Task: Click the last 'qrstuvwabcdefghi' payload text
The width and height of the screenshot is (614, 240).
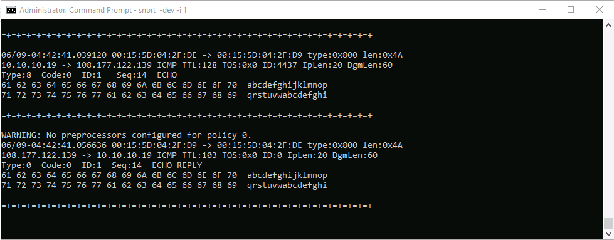Action: 287,185
